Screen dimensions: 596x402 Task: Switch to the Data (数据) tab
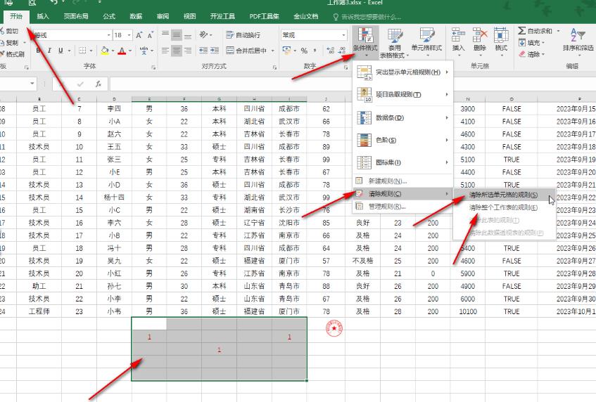136,16
